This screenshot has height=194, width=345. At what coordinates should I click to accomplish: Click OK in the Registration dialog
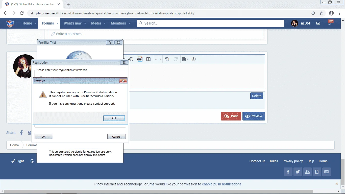[x=44, y=137]
